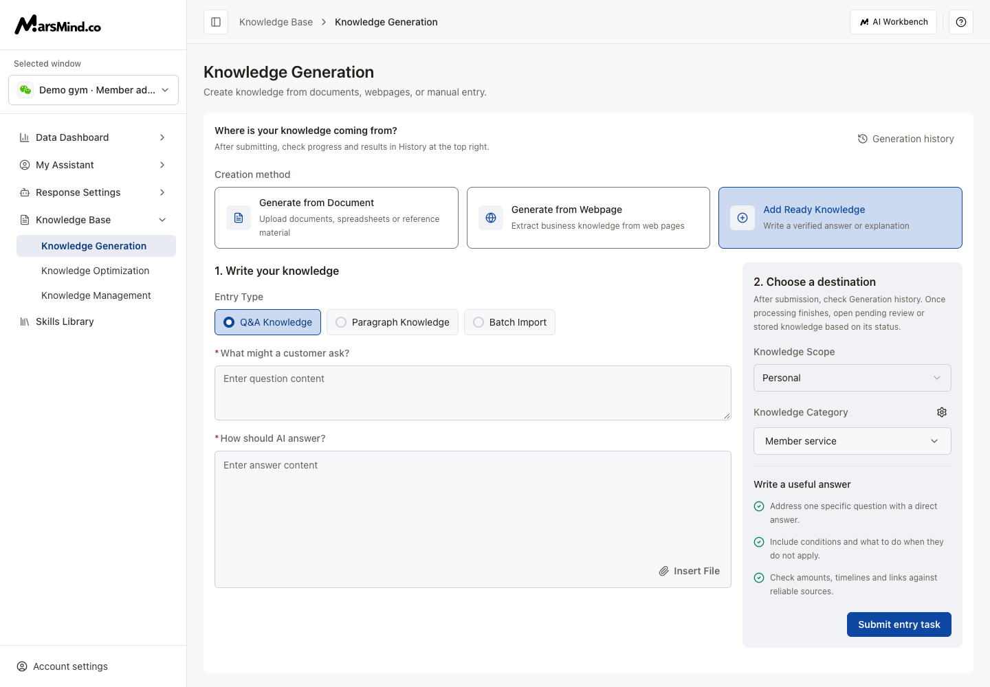The width and height of the screenshot is (990, 687).
Task: Select Paragraph Knowledge entry type
Action: (393, 322)
